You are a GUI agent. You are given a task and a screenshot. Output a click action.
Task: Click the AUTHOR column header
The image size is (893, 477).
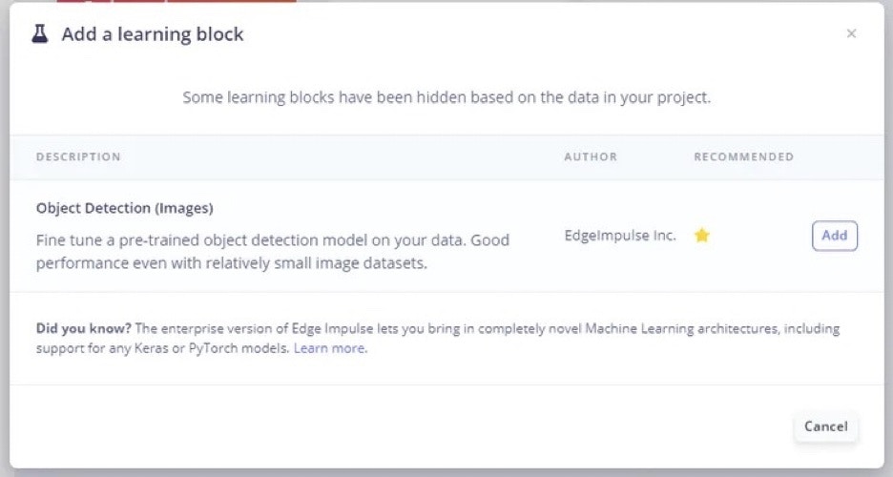(x=591, y=156)
